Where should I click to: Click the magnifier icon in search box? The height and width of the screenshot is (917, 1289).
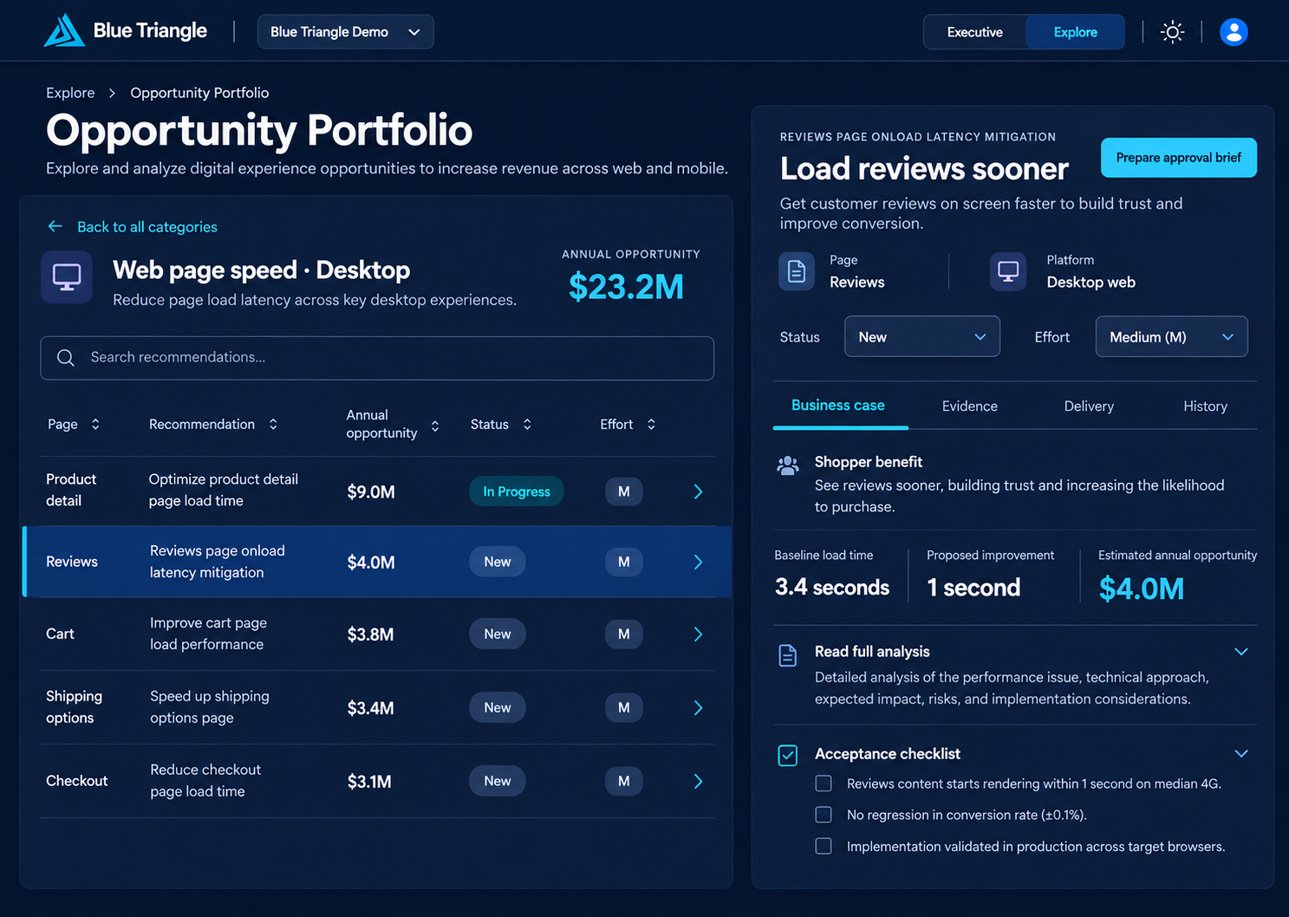tap(66, 358)
